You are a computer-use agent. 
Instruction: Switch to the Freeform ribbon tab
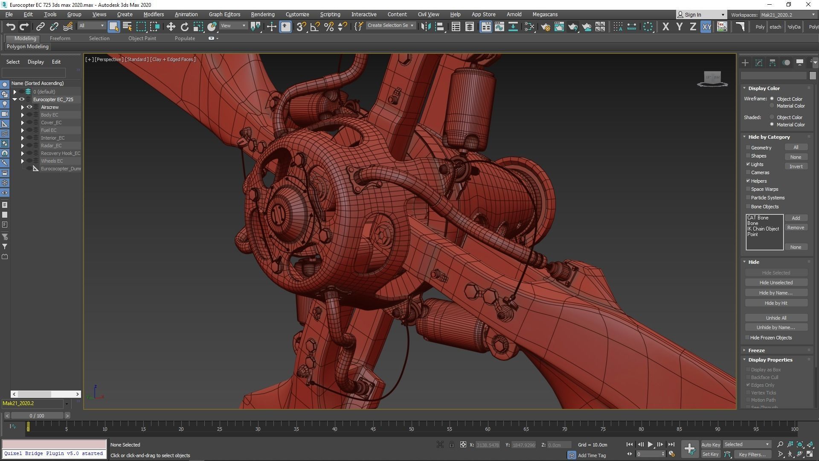[x=60, y=38]
